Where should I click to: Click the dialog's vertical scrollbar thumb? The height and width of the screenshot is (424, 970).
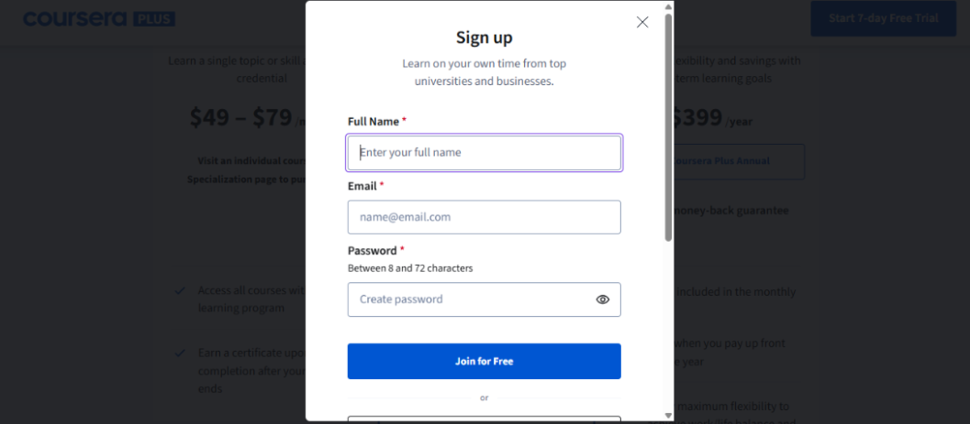[668, 128]
